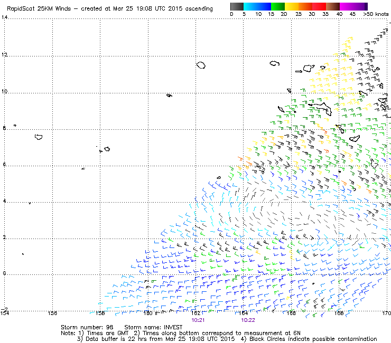Click the cyan-blue 5-15 knots legend segment
Image resolution: width=391 pixels, height=343 pixels.
[x=257, y=6]
